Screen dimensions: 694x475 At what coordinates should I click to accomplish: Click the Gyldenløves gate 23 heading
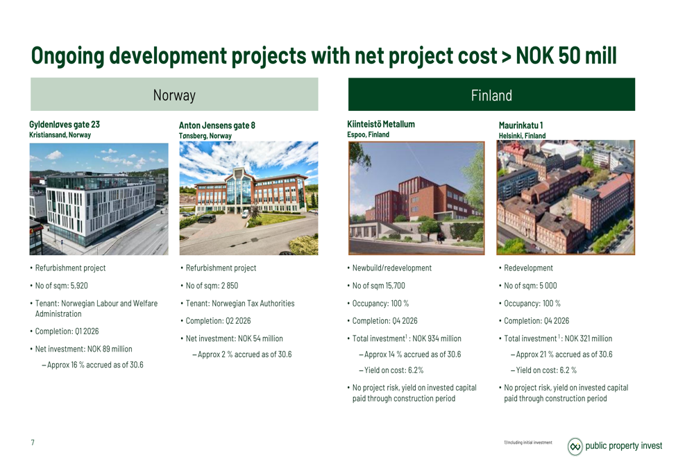(x=65, y=125)
